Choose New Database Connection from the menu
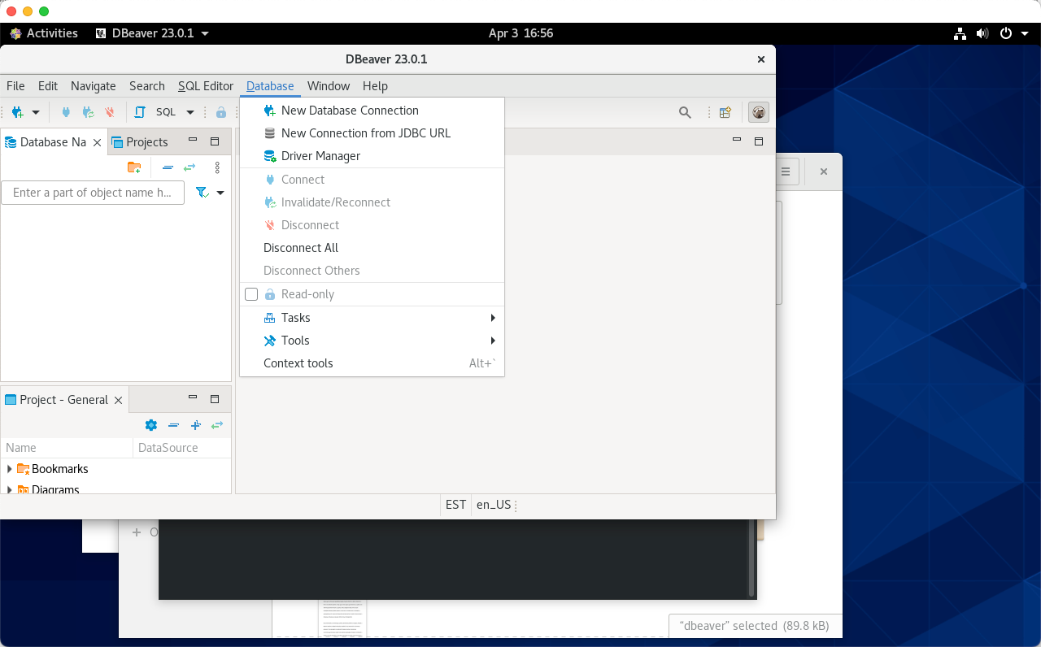The image size is (1041, 647). coord(372,111)
